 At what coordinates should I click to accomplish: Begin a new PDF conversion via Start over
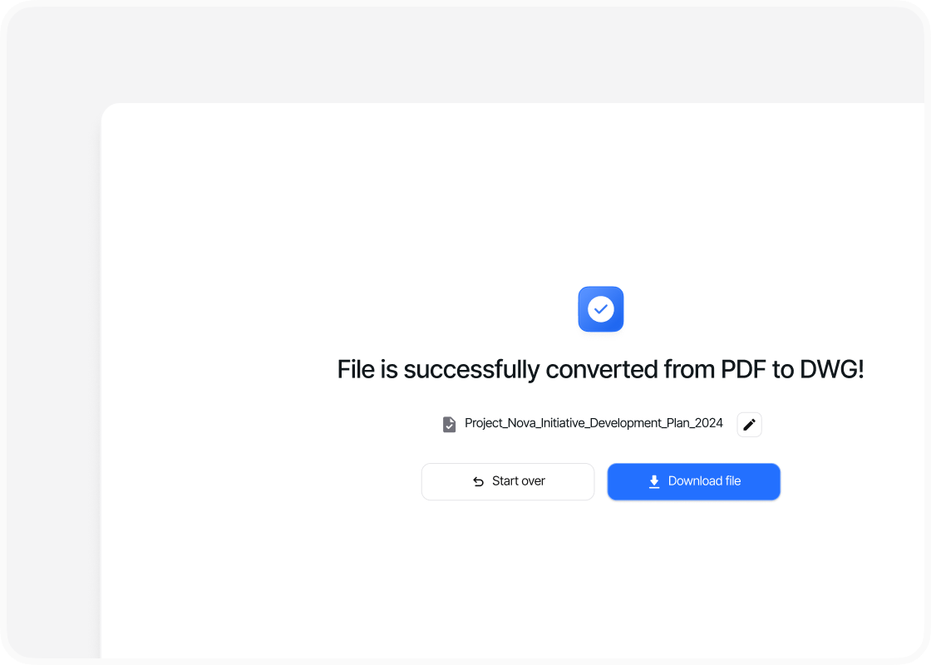click(x=507, y=481)
